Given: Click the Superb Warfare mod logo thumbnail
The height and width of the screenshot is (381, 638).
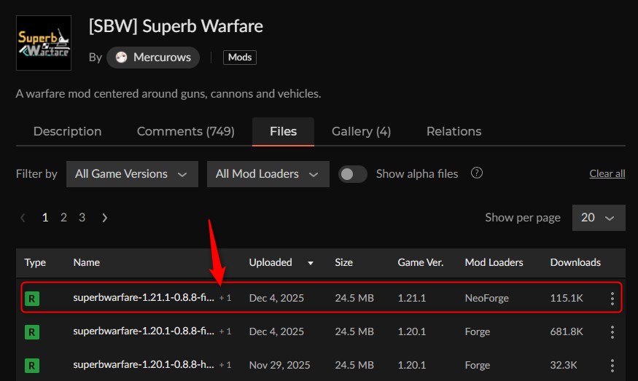Looking at the screenshot, I should (43, 42).
